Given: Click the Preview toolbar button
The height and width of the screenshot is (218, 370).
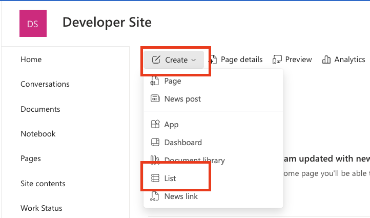Looking at the screenshot, I should coord(292,60).
